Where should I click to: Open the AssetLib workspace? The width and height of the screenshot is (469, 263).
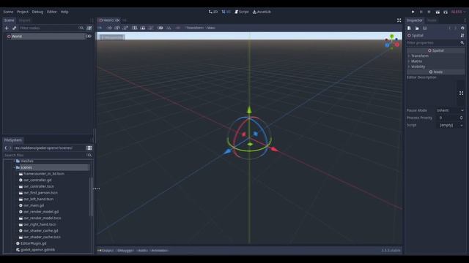[262, 12]
